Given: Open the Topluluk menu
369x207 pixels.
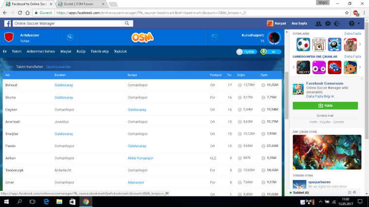Looking at the screenshot, I should (x=120, y=51).
